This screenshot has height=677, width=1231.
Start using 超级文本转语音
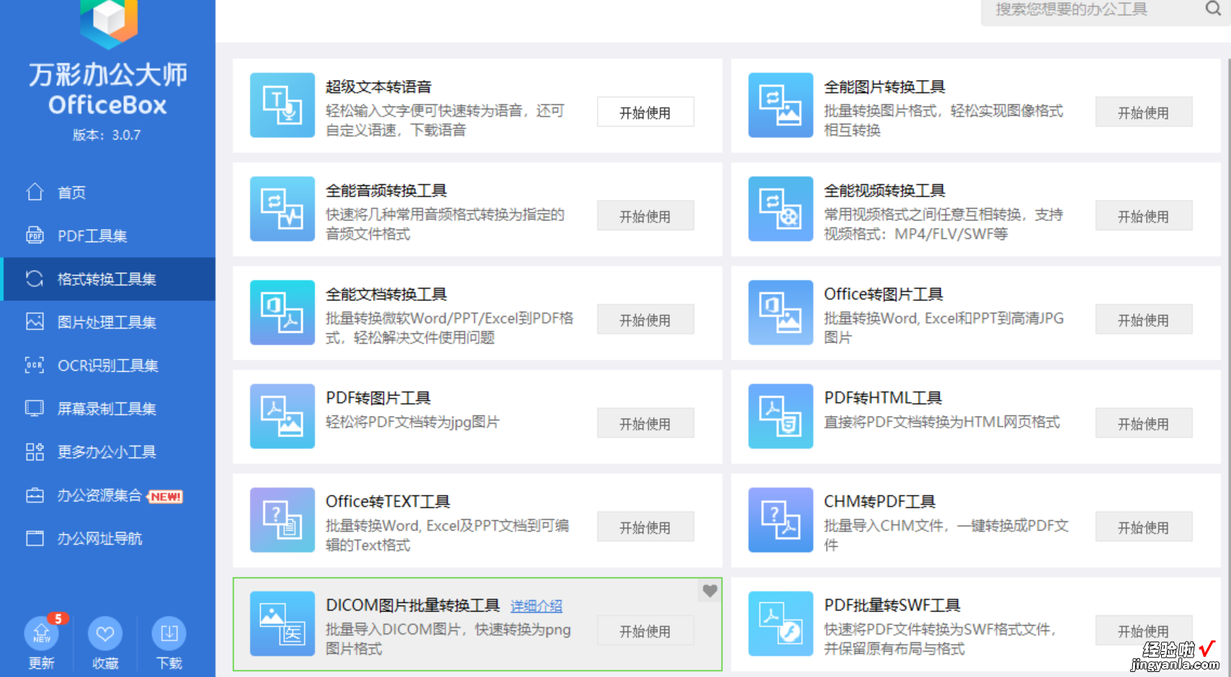(646, 112)
